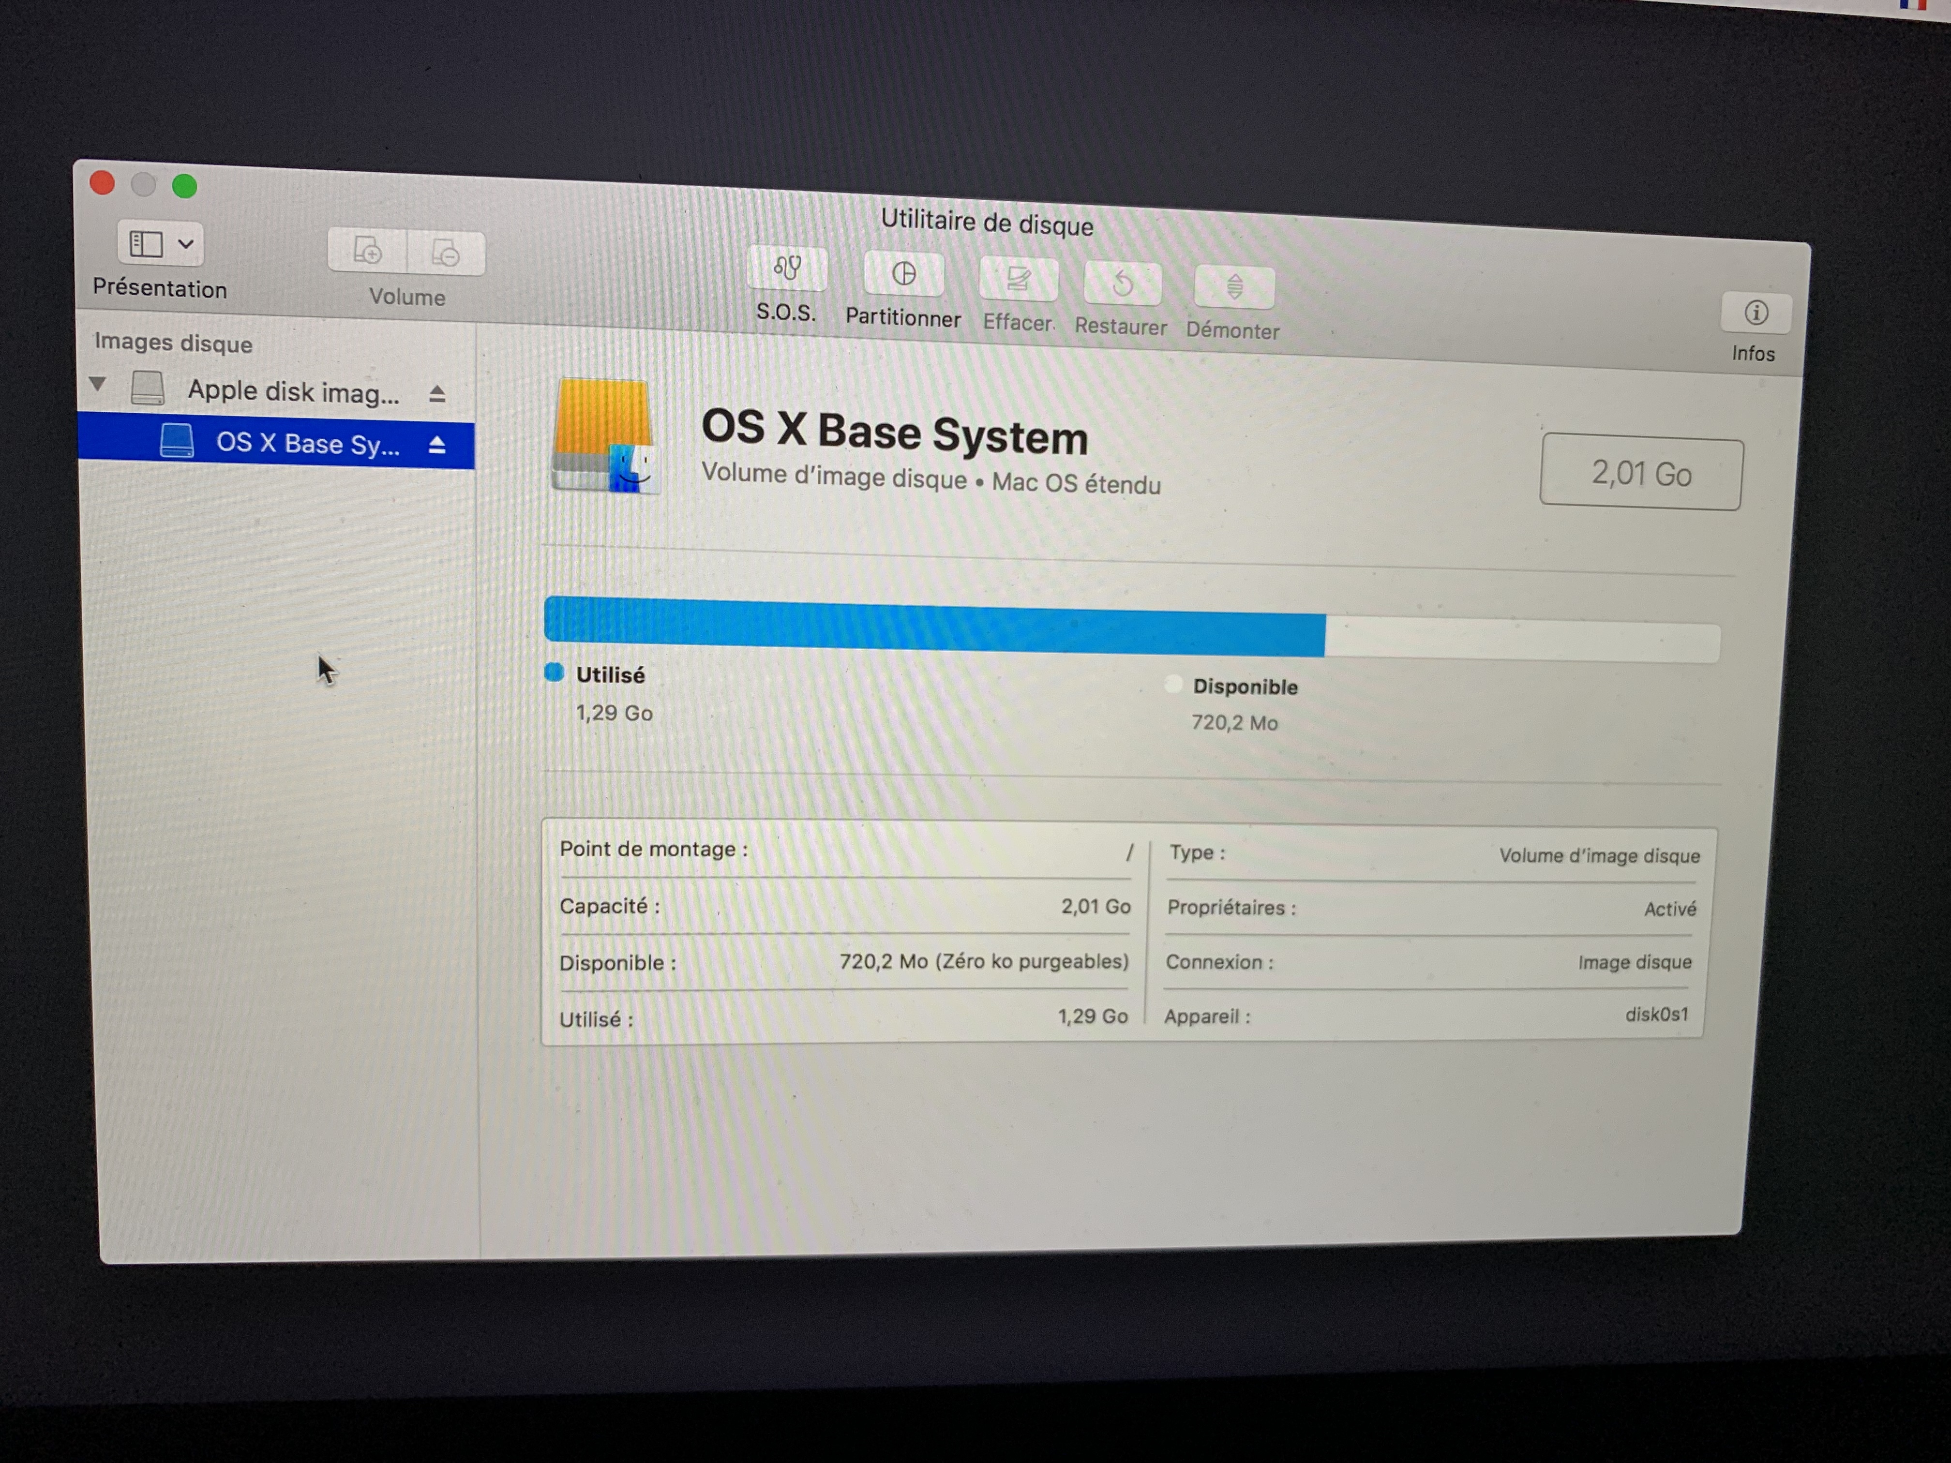
Task: Click 'Volume d’image disque • Mac OS étendu' subtitle
Action: [x=930, y=479]
